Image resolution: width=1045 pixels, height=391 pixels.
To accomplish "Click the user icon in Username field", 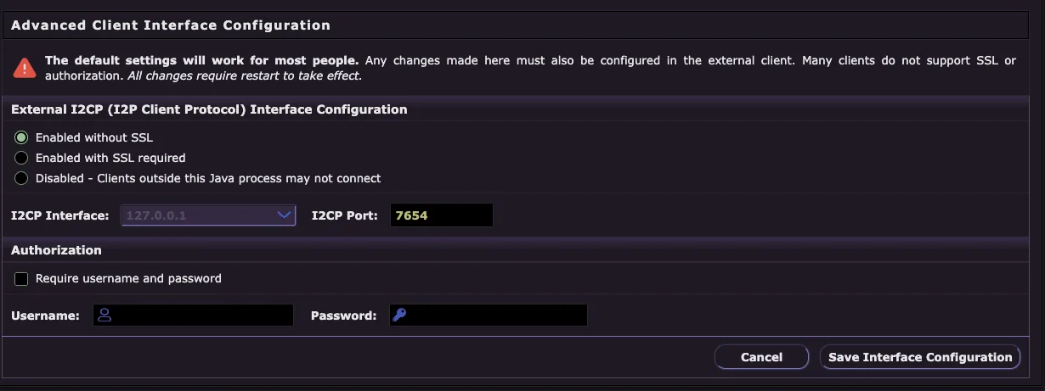I will (x=105, y=316).
